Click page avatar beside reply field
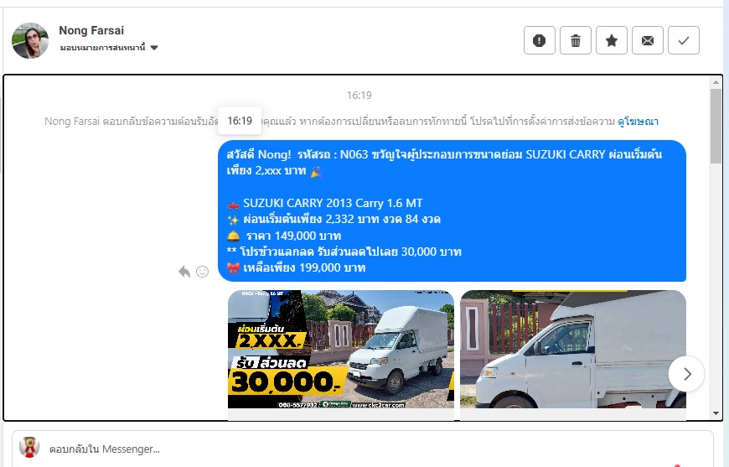The width and height of the screenshot is (729, 467). click(29, 448)
